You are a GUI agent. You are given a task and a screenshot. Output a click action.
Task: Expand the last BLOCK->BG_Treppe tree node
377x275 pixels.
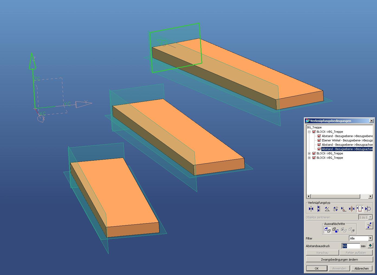pos(309,158)
